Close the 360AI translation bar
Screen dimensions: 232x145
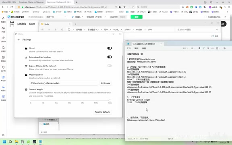(225, 17)
